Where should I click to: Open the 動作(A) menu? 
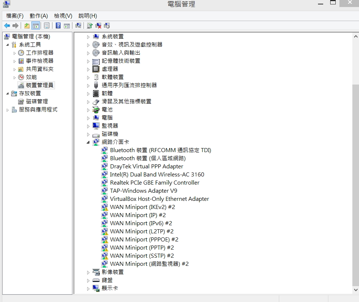(x=39, y=16)
